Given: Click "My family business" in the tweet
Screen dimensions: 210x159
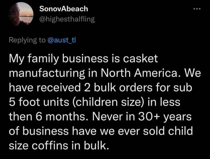Looking at the screenshot, I should pyautogui.click(x=50, y=59).
